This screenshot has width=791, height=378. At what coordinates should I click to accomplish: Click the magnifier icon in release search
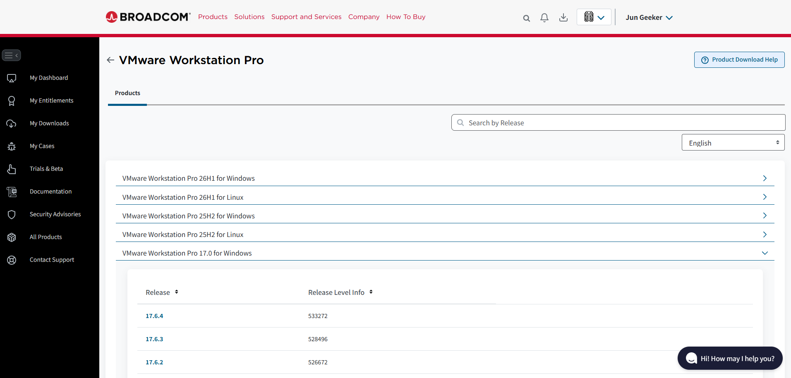(460, 122)
